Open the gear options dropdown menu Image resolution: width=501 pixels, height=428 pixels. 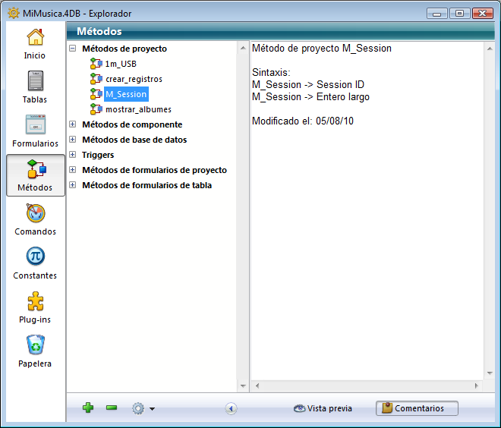pos(142,408)
